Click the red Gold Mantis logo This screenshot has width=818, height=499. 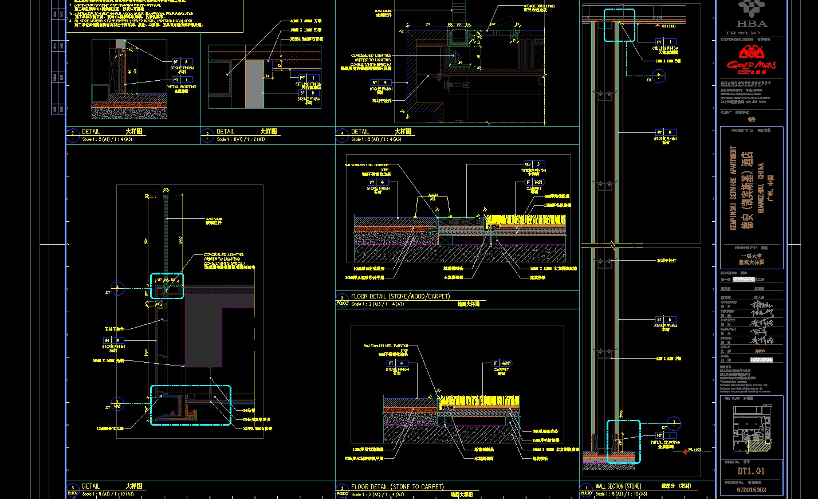pos(752,60)
